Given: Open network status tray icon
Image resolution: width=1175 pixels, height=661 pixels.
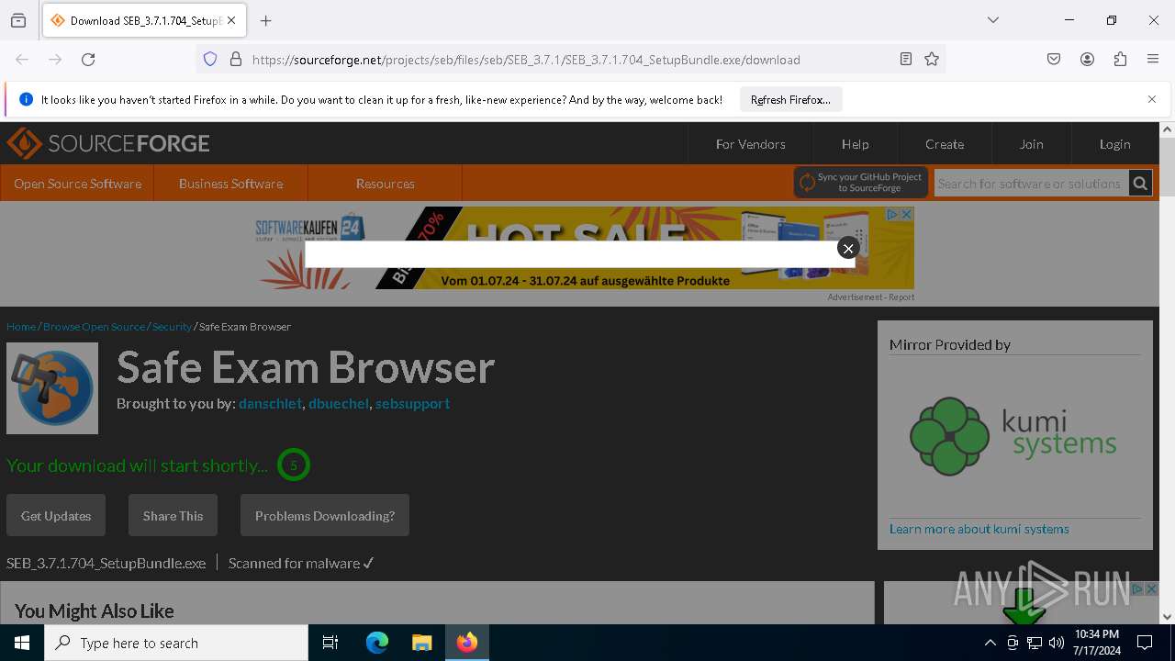Looking at the screenshot, I should [1035, 643].
